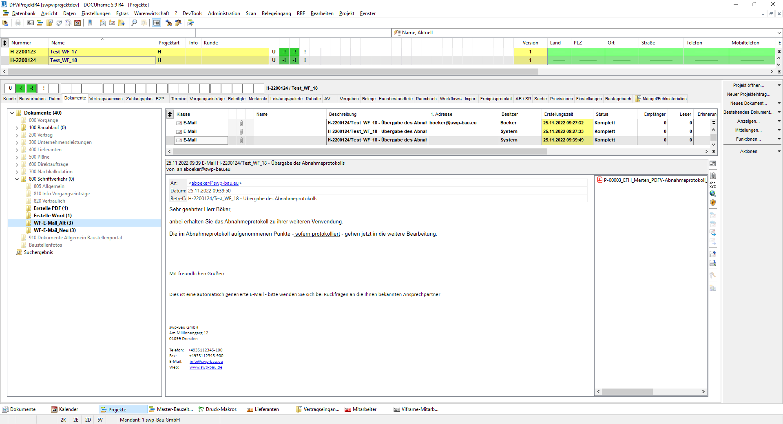Click the Suchergebnis search folder icon
Viewport: 783px width, 424px height.
click(x=19, y=252)
